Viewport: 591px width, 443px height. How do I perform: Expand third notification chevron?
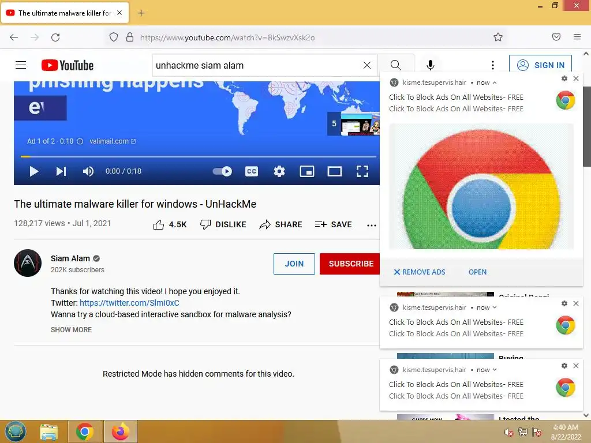pos(495,370)
